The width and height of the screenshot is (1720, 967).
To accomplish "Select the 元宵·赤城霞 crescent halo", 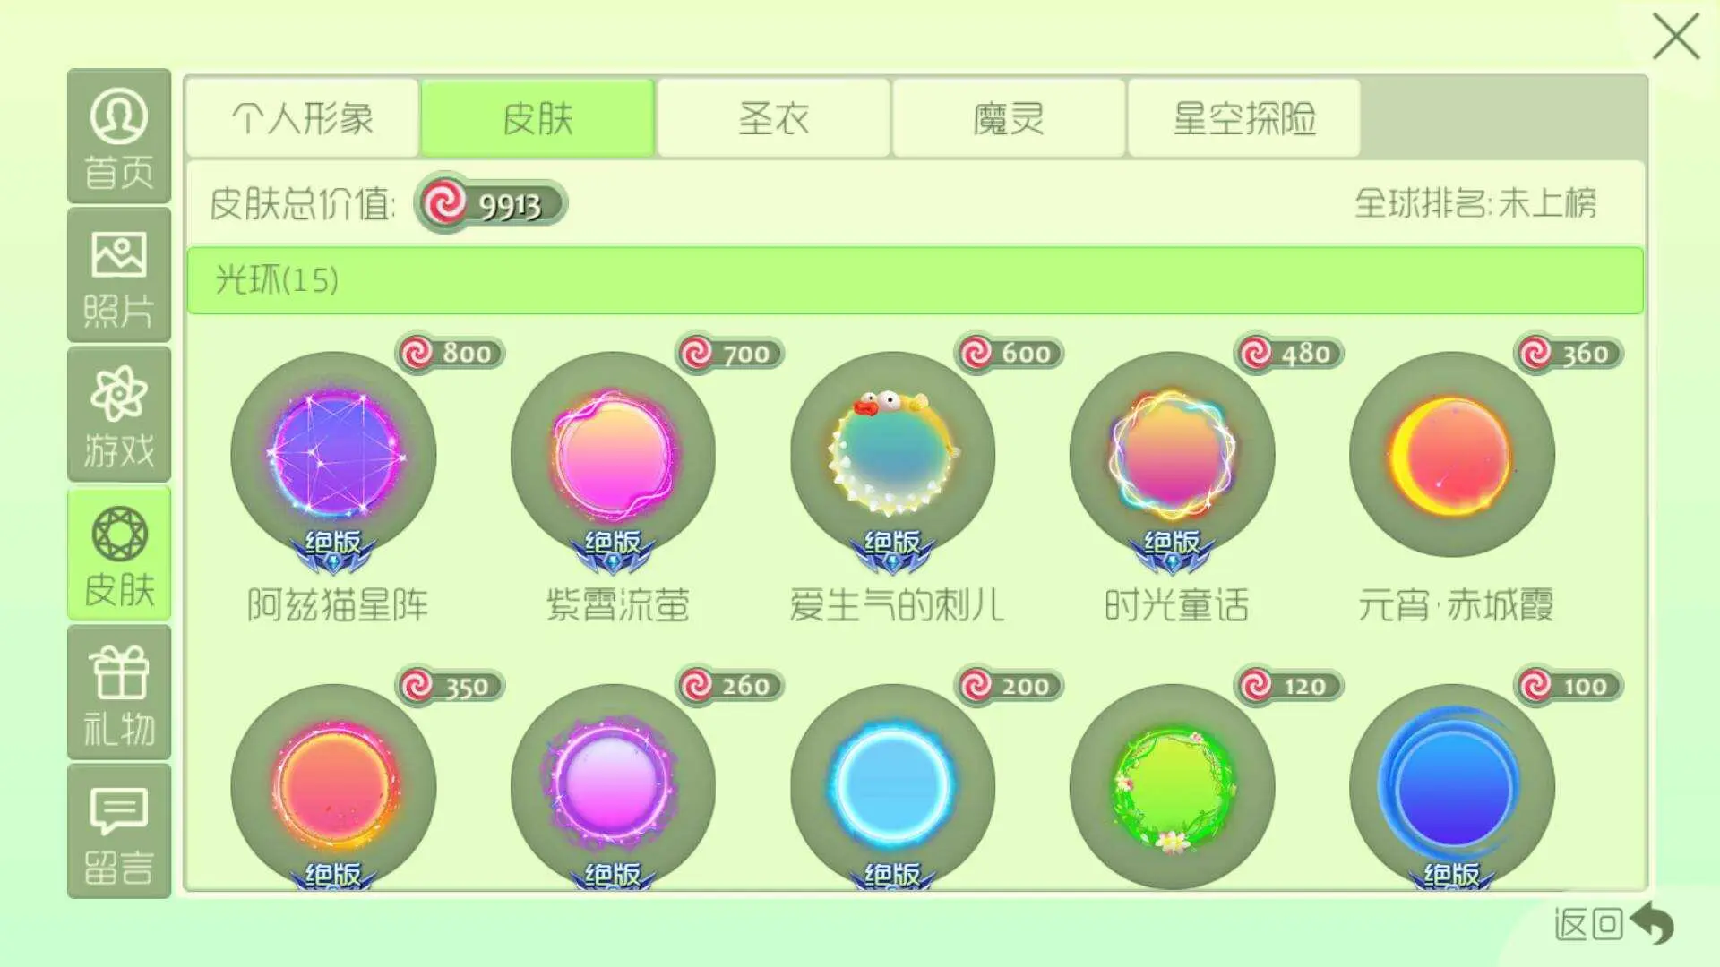I will (1452, 455).
